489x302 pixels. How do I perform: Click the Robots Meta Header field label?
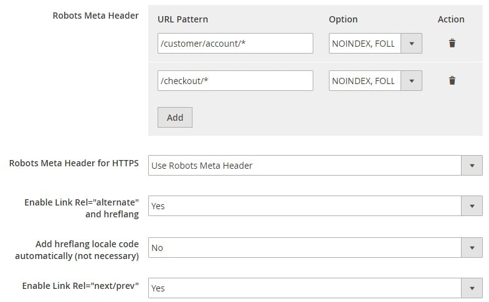[95, 16]
